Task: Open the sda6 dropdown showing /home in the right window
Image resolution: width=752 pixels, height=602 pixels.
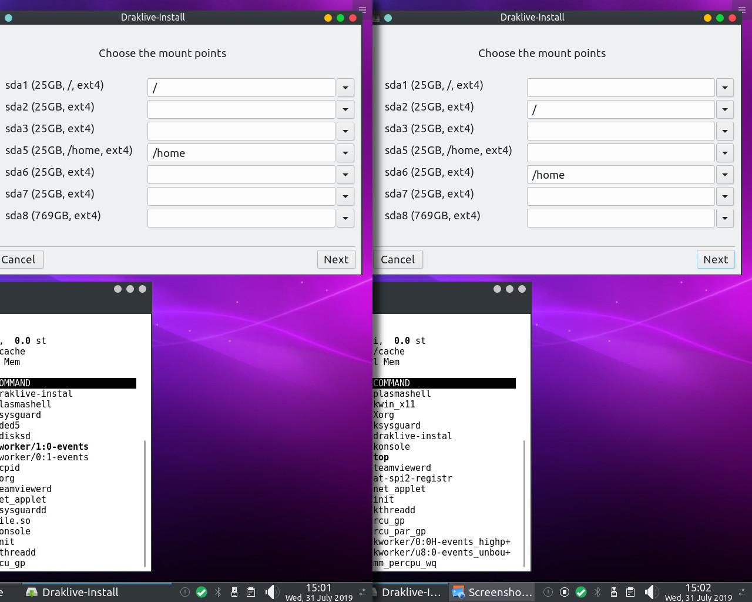Action: click(x=725, y=175)
